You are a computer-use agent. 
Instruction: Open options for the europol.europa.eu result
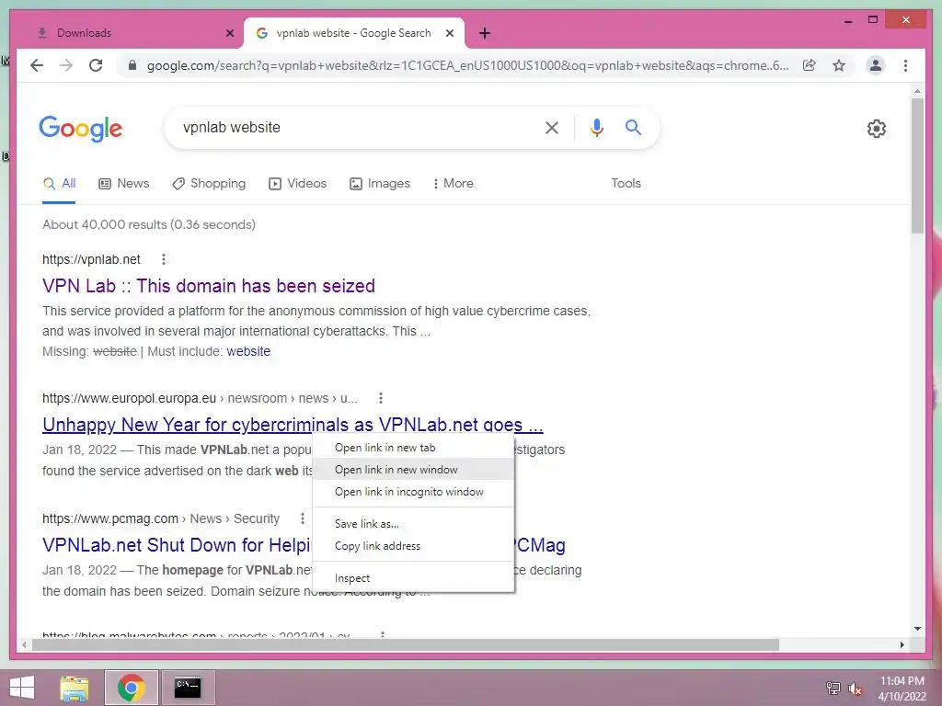pos(380,398)
